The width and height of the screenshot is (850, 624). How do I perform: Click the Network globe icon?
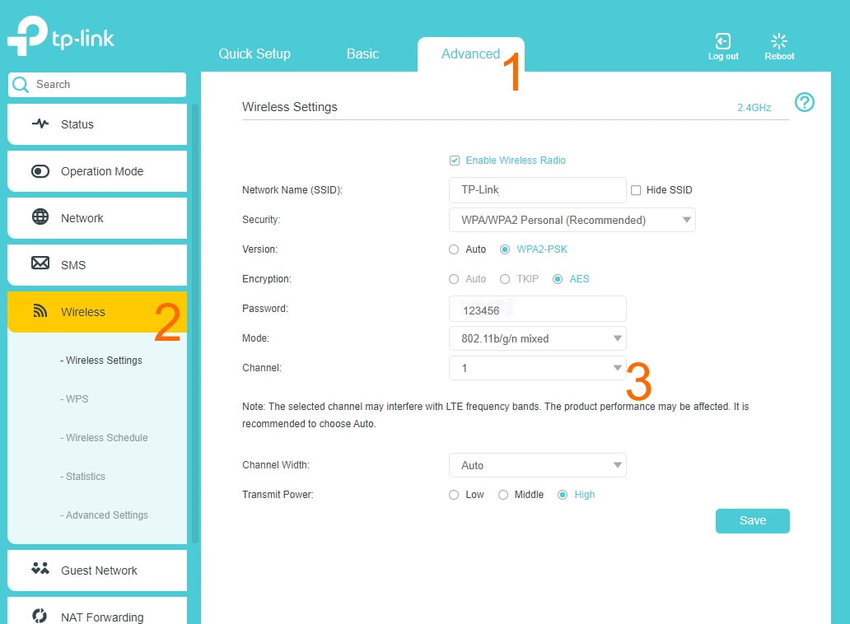pyautogui.click(x=40, y=217)
